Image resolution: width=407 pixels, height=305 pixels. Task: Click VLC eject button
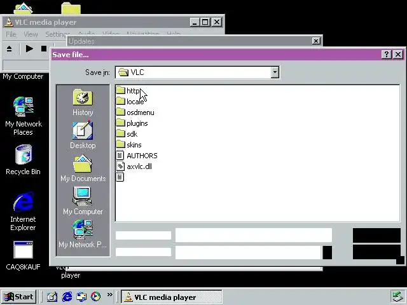pos(9,48)
